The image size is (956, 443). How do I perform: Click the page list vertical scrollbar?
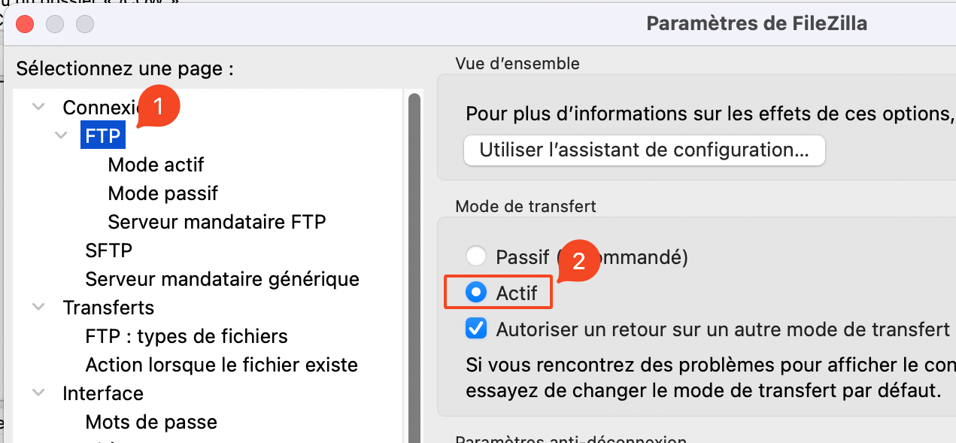tap(414, 263)
